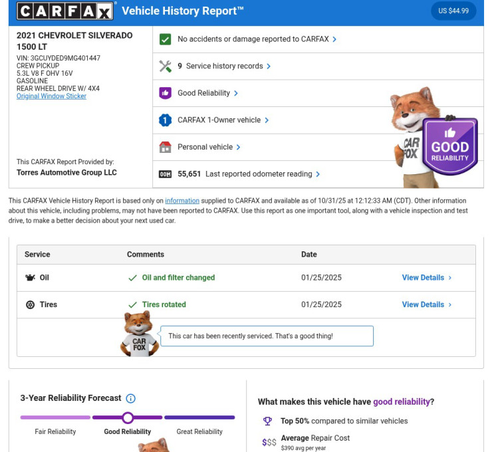Click the CARFAX logo in header
Screen dimensions: 494x452
66,11
